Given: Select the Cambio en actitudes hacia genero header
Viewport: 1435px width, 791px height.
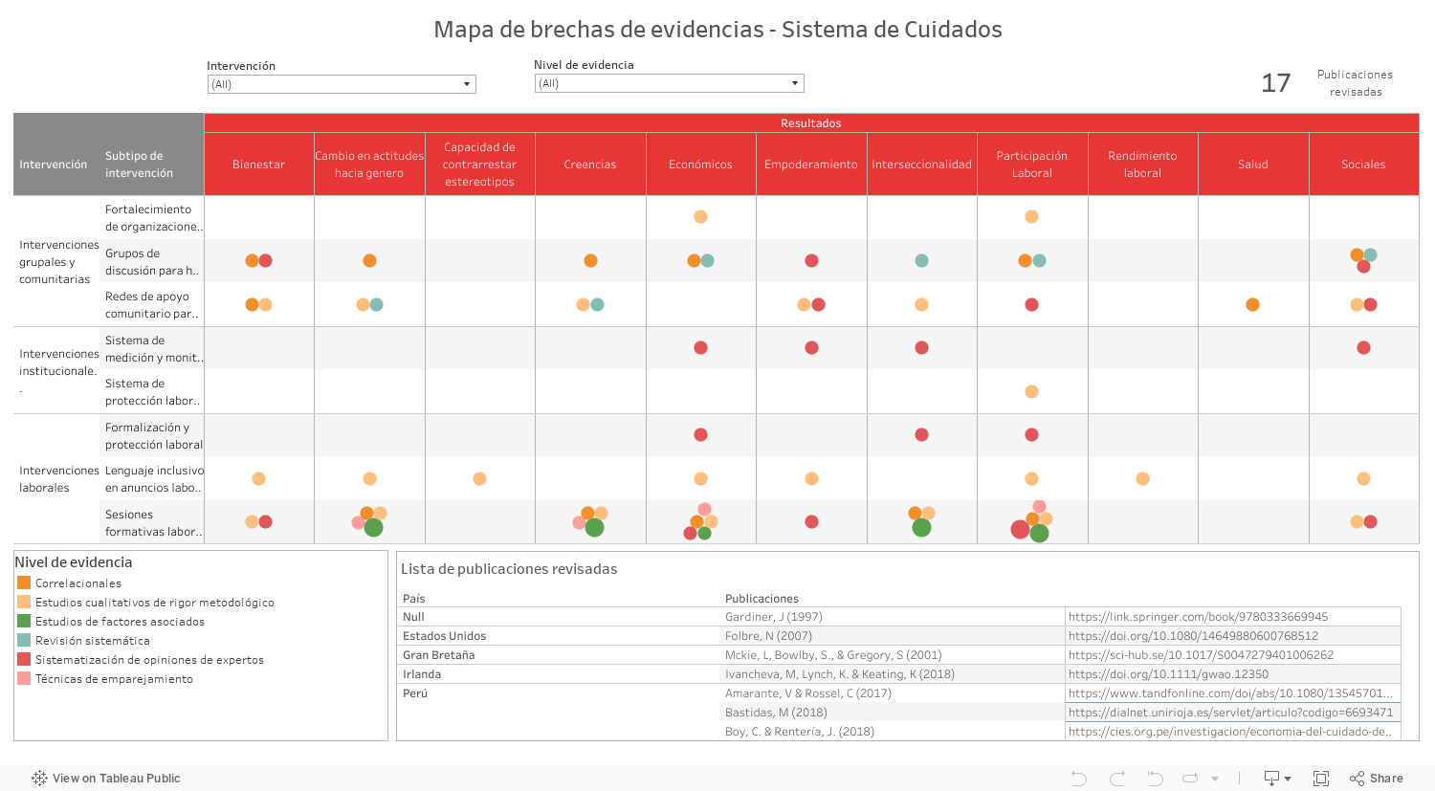Looking at the screenshot, I should [369, 165].
